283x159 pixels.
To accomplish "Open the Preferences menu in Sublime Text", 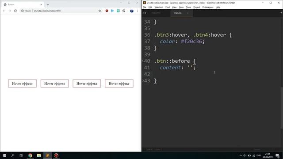I will click(x=208, y=7).
